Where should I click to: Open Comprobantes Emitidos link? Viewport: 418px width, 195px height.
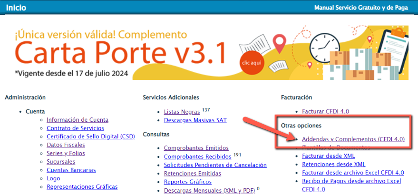(196, 148)
